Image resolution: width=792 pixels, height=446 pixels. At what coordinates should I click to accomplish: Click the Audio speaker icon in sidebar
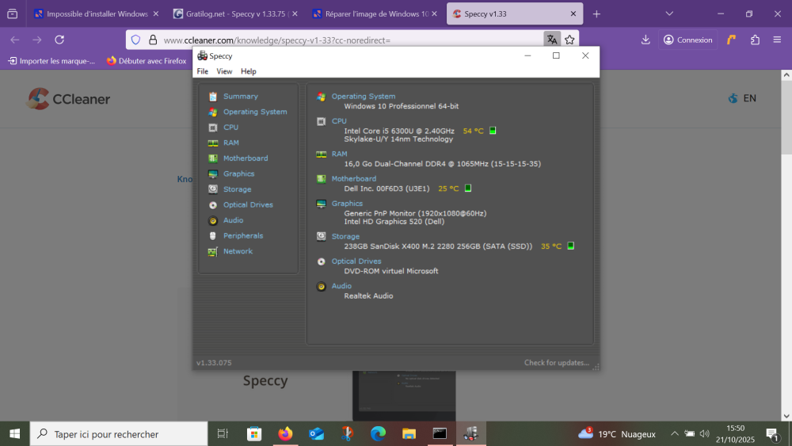point(213,221)
